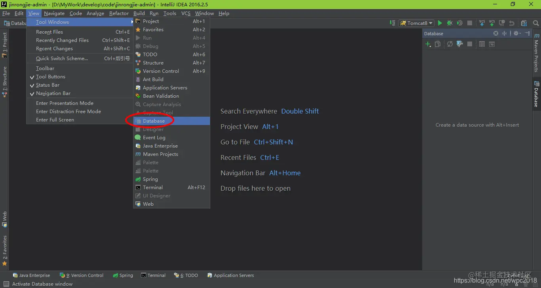This screenshot has height=288, width=541.
Task: Toggle Status Bar option
Action: [79, 85]
